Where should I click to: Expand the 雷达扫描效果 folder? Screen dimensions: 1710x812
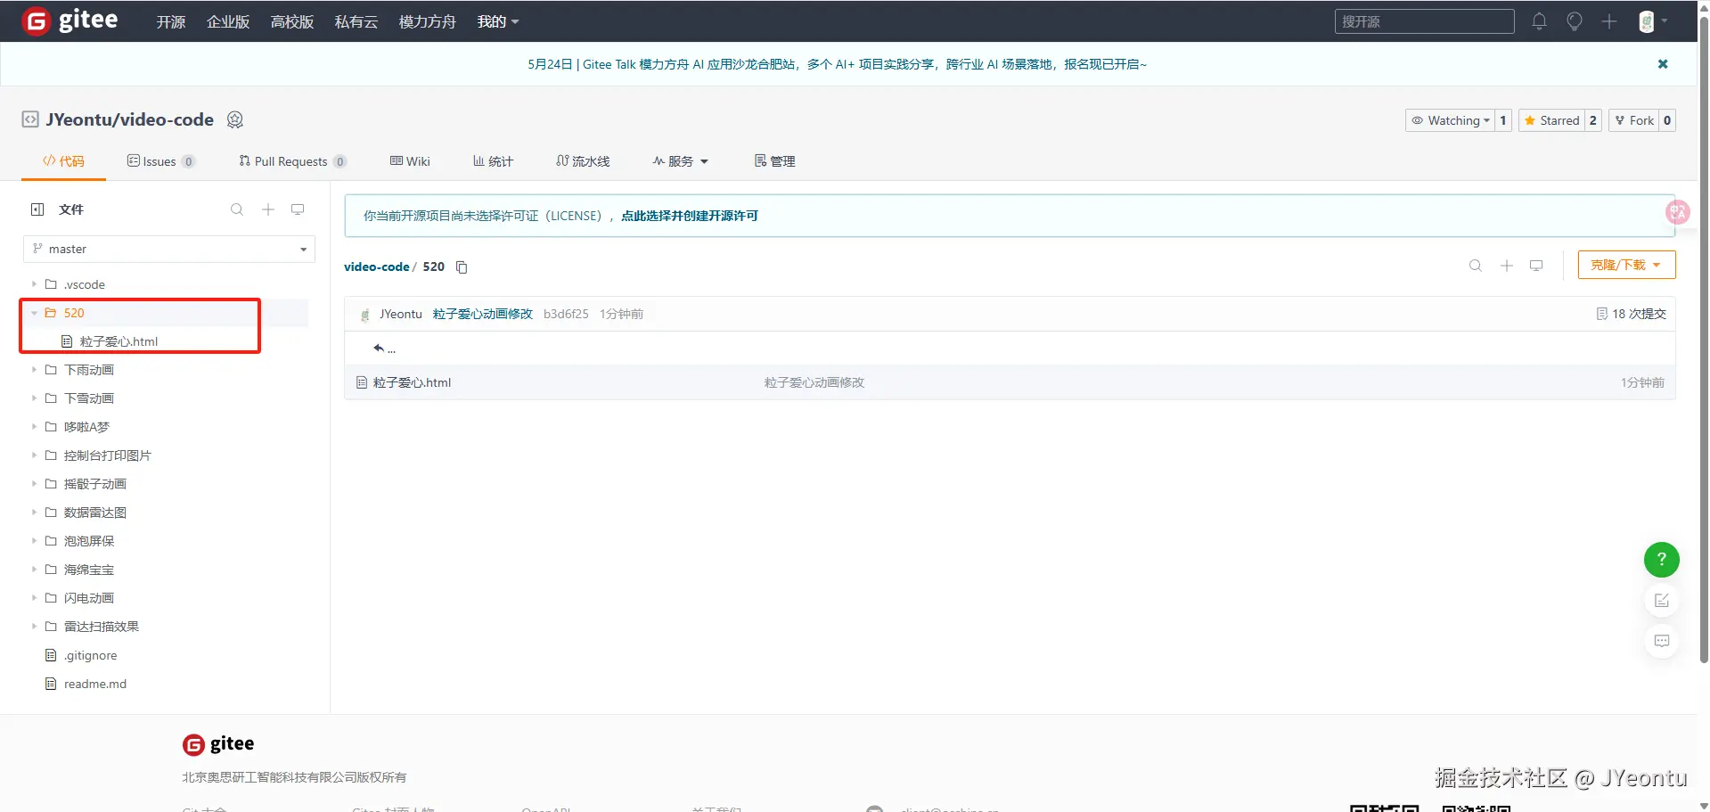point(34,627)
